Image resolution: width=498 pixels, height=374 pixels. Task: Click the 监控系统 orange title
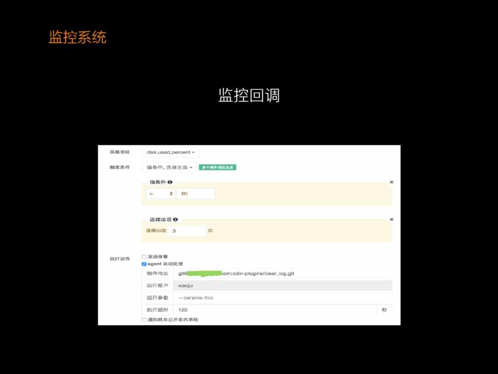point(77,37)
